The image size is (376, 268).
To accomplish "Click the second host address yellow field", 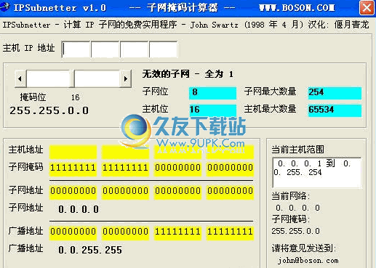I will [x=125, y=152].
